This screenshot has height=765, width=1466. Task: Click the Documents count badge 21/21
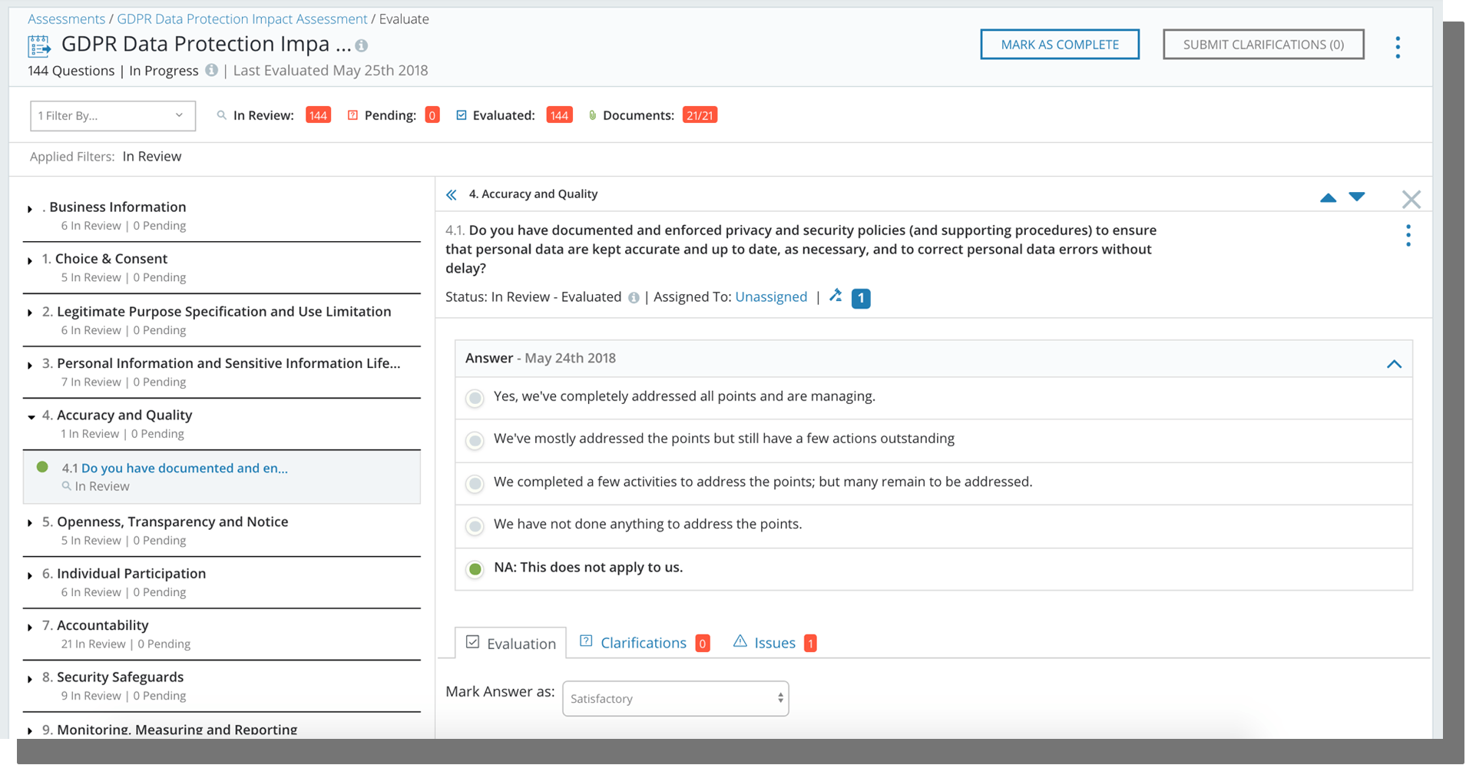pyautogui.click(x=700, y=115)
